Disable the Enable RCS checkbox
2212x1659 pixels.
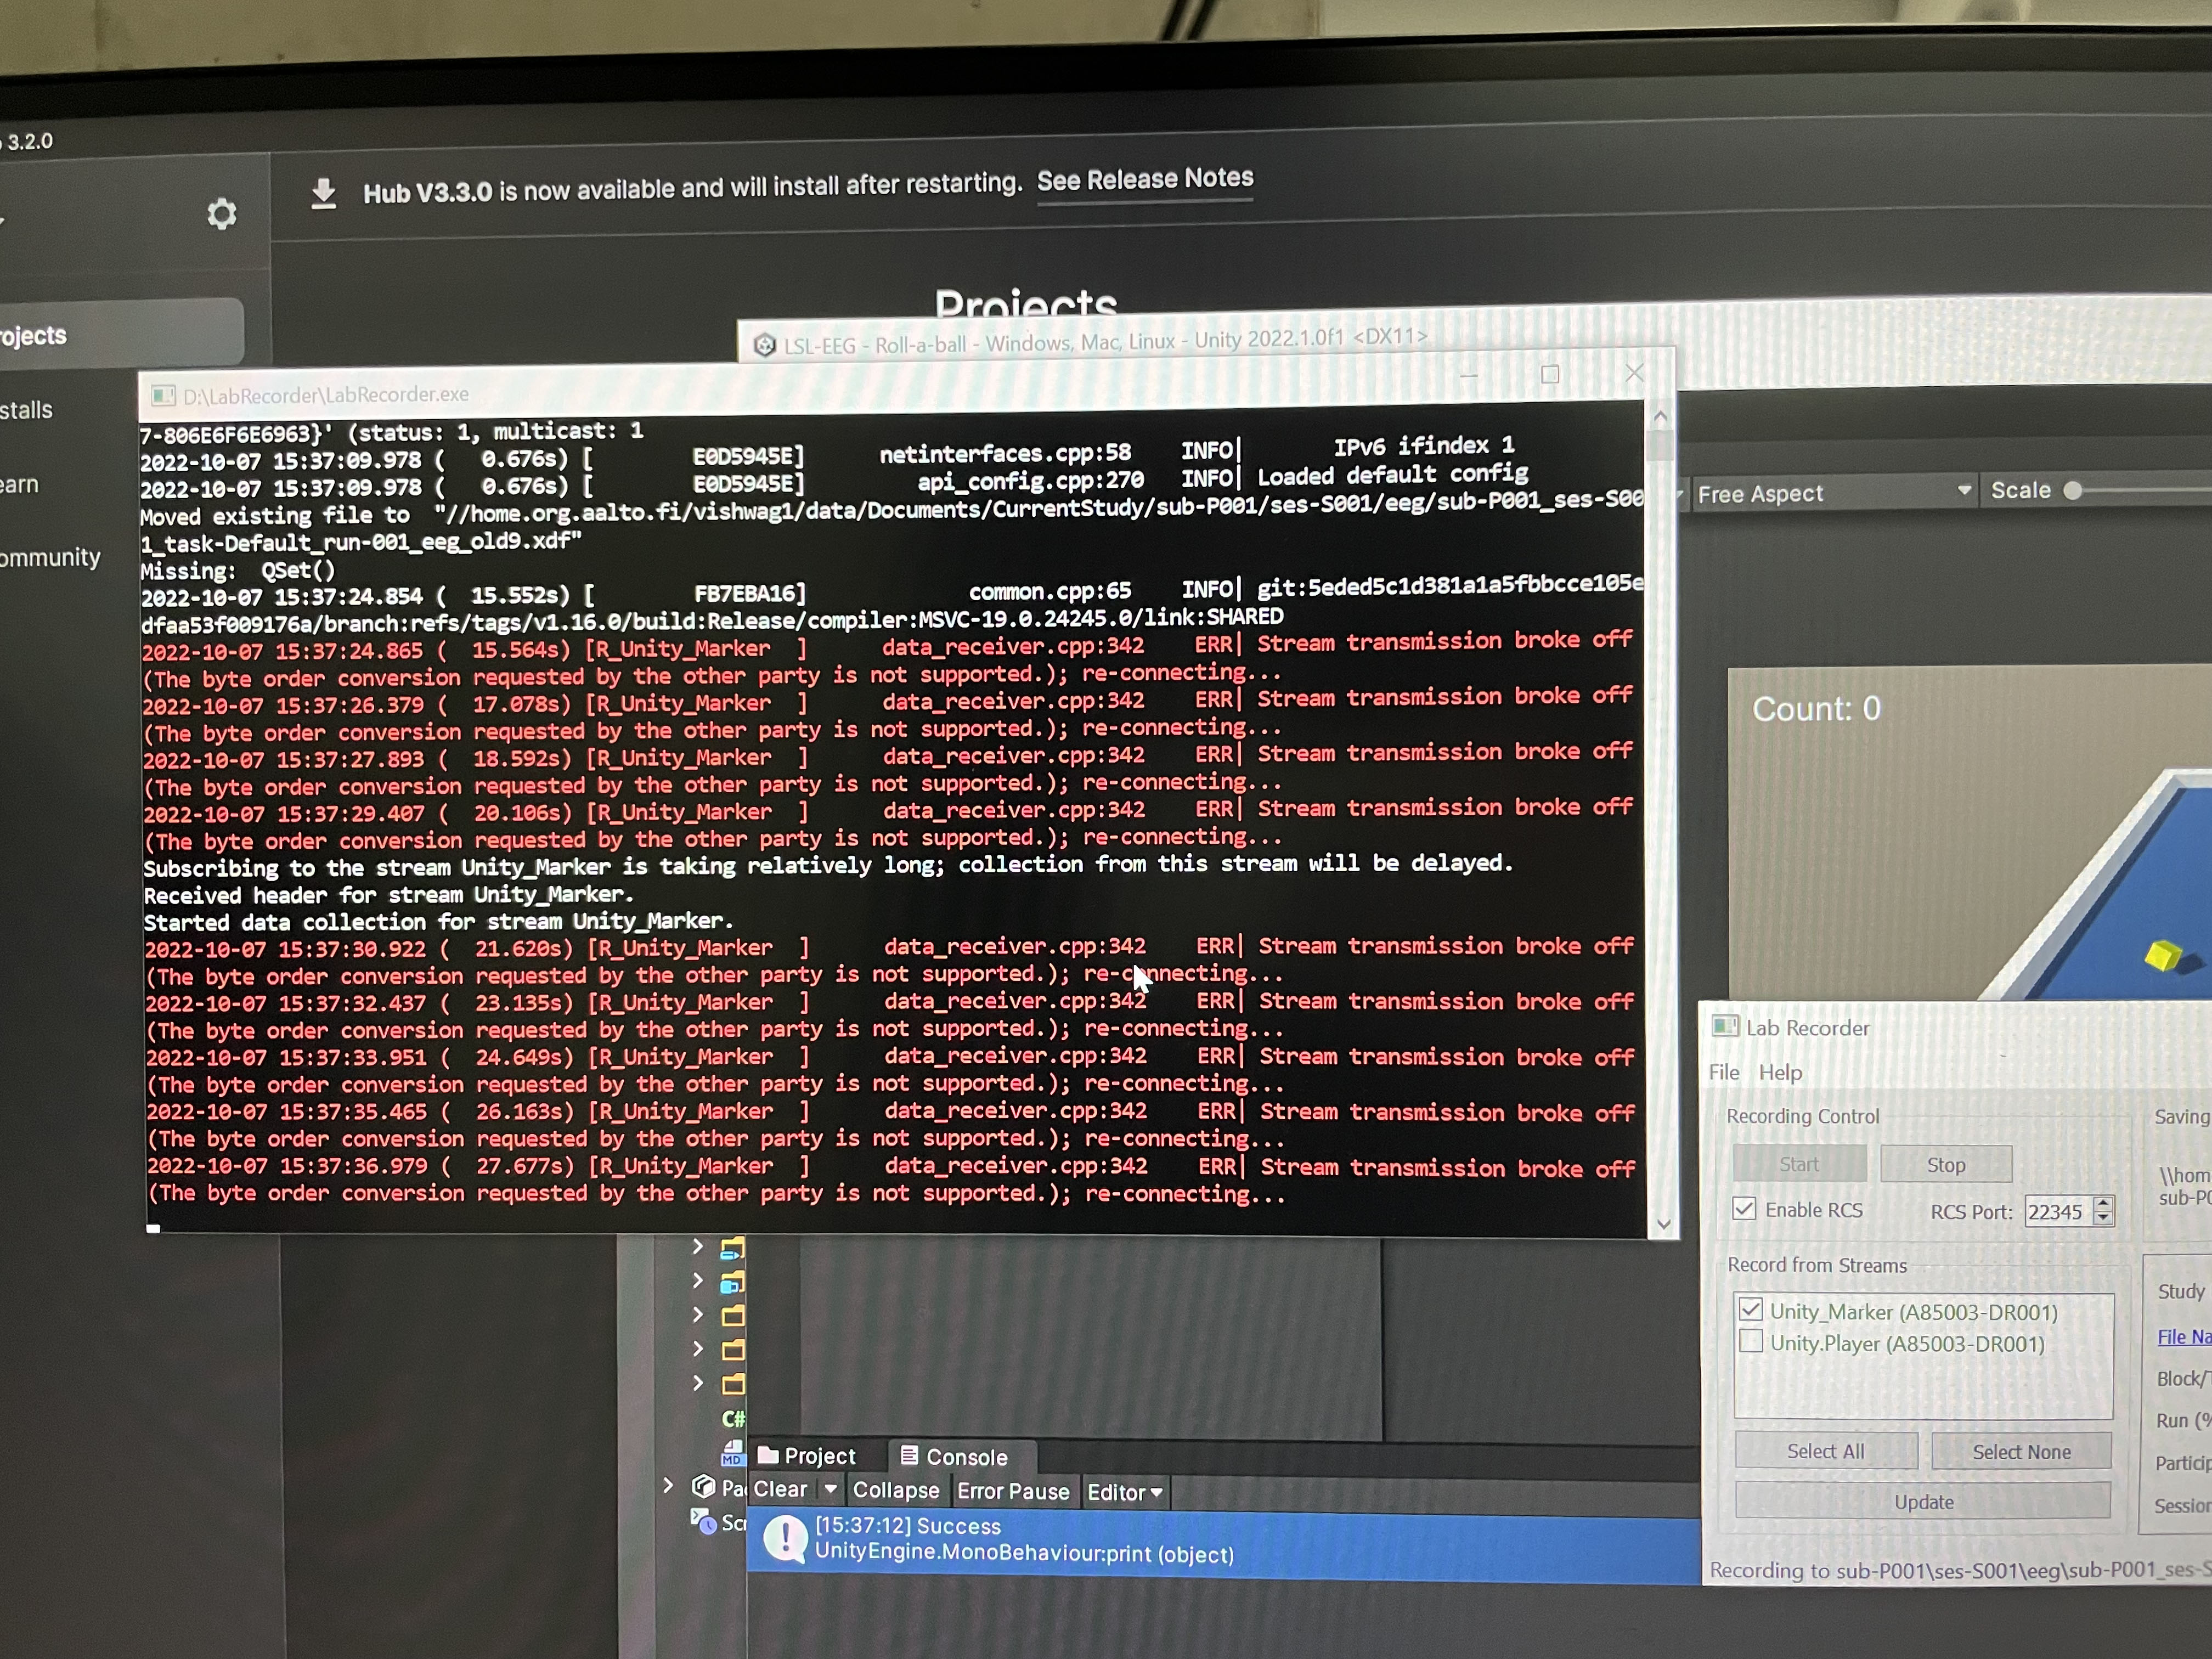click(x=1745, y=1209)
